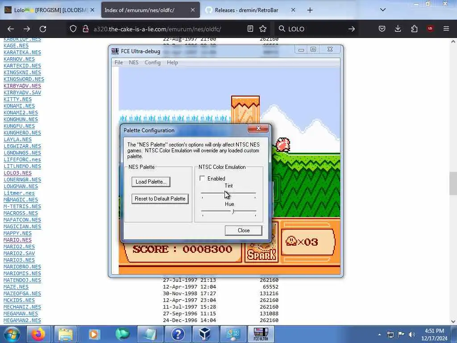Click the search magnifier icon
The height and width of the screenshot is (343, 457).
[282, 29]
